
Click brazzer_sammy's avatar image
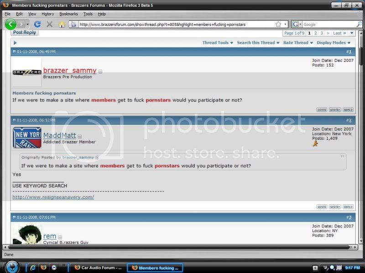[27, 72]
